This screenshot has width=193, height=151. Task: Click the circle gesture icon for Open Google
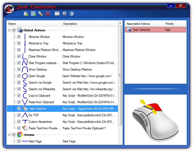(x=25, y=76)
